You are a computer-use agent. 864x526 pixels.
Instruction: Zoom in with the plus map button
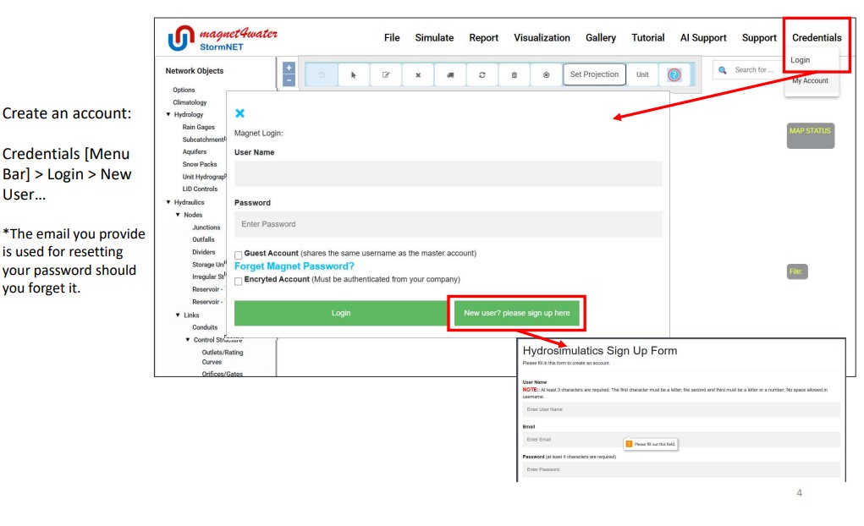pos(289,68)
